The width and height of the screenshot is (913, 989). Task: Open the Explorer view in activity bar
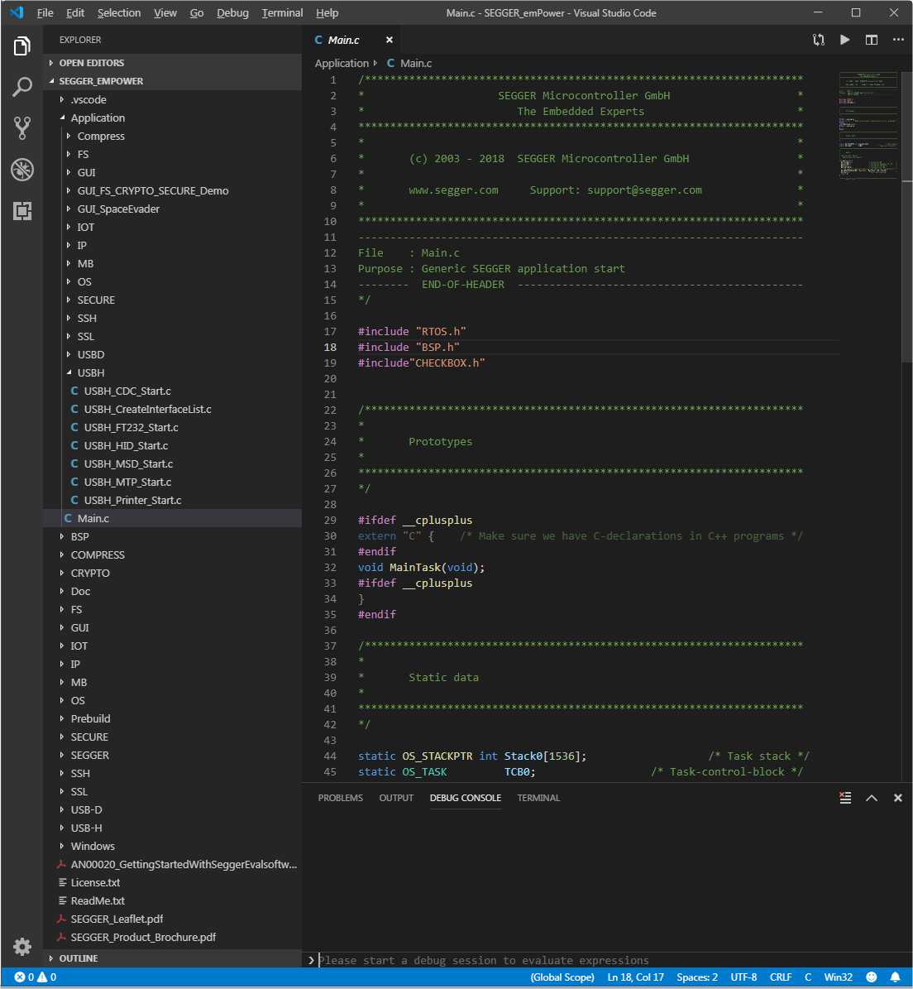point(22,46)
